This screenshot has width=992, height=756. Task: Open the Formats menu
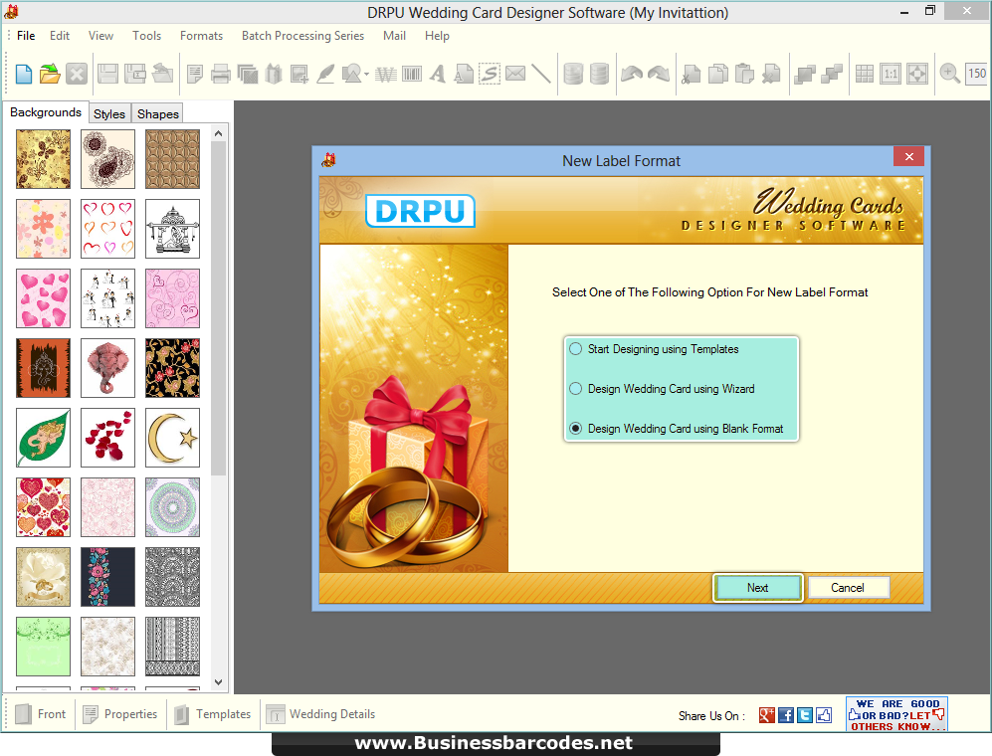[201, 36]
